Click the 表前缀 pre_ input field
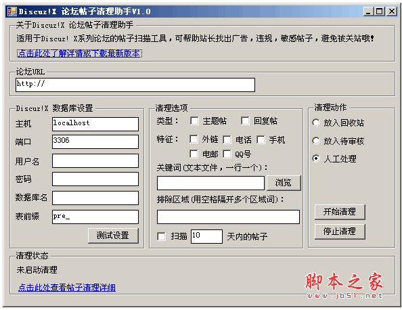 95,217
